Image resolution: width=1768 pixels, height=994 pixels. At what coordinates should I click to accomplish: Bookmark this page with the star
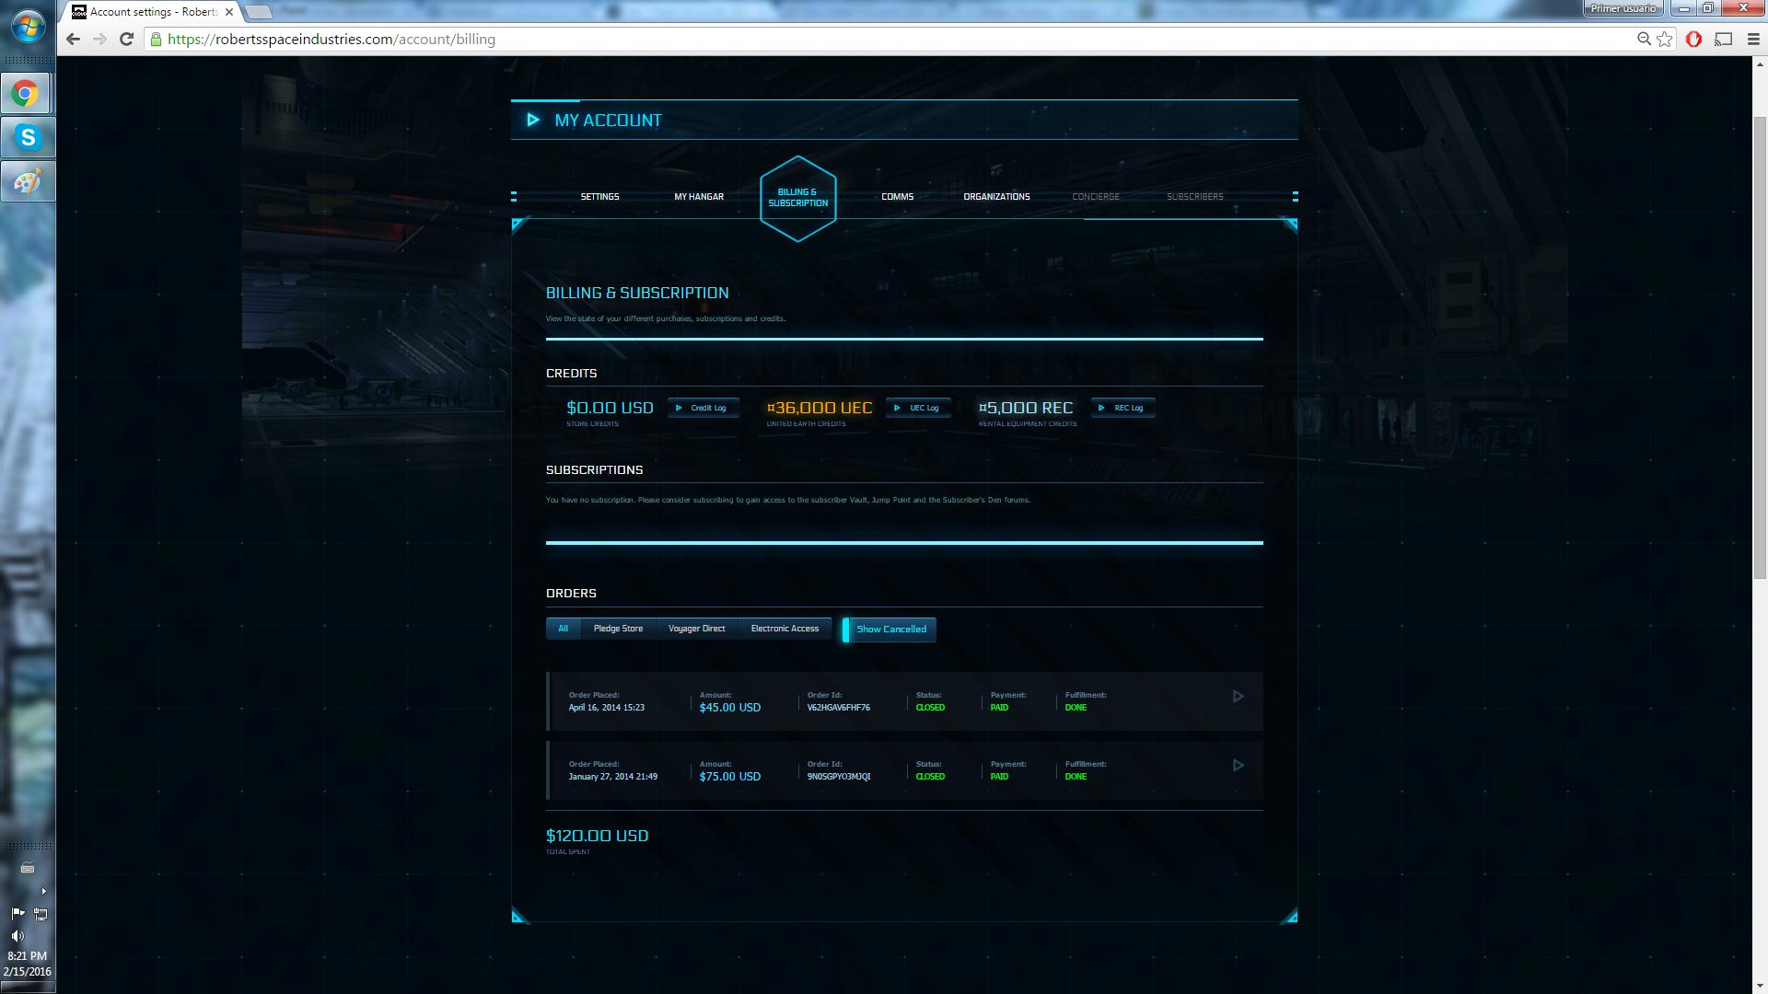click(1665, 40)
